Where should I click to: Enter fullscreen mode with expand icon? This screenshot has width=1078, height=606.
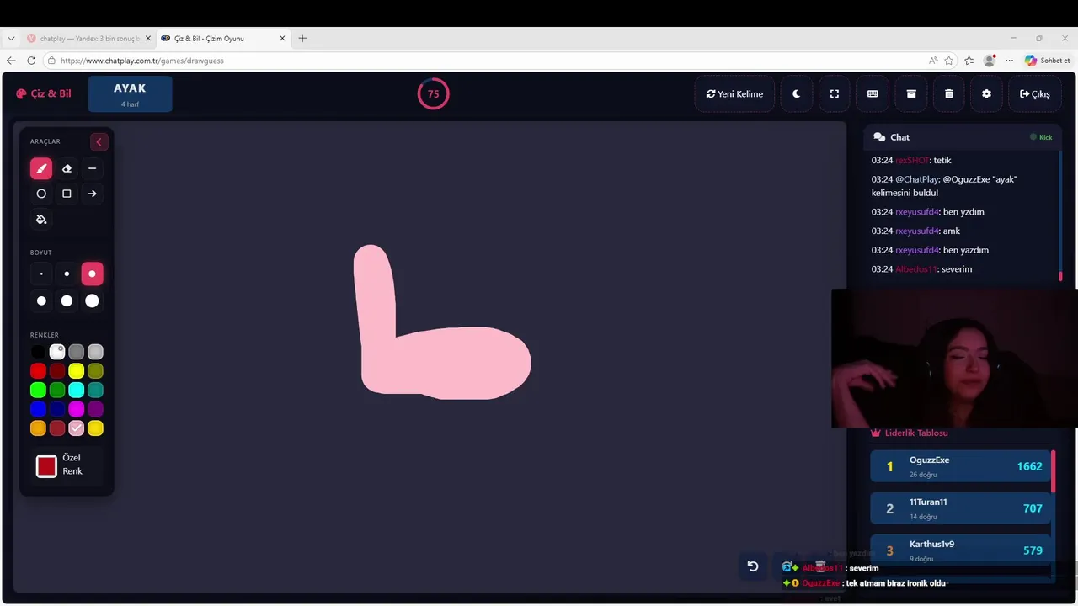(835, 94)
